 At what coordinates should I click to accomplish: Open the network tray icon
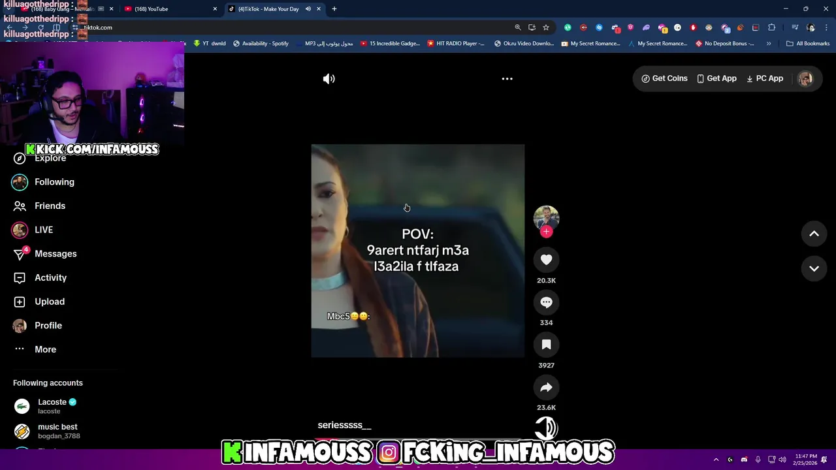pos(771,460)
